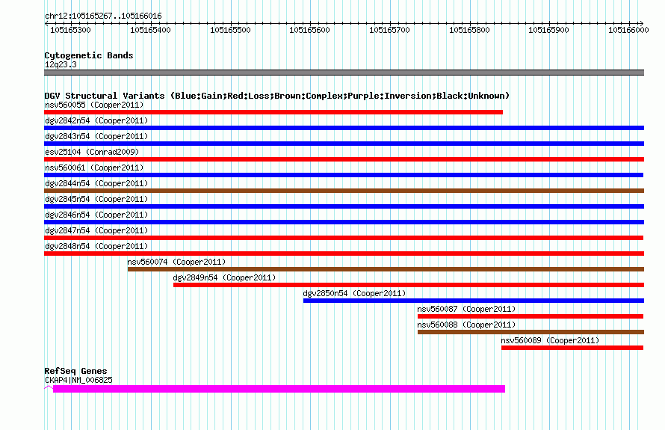Click ruler position 105165600

click(309, 30)
